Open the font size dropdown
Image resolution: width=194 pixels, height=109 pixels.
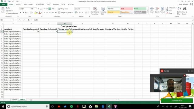[x=36, y=9]
